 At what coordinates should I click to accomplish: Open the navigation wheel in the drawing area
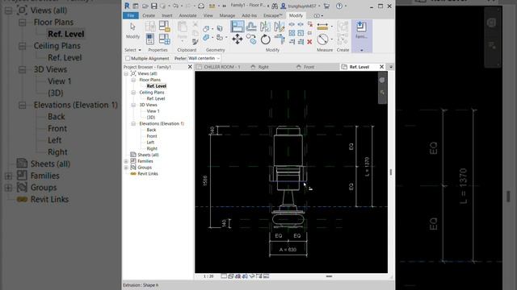pyautogui.click(x=382, y=80)
